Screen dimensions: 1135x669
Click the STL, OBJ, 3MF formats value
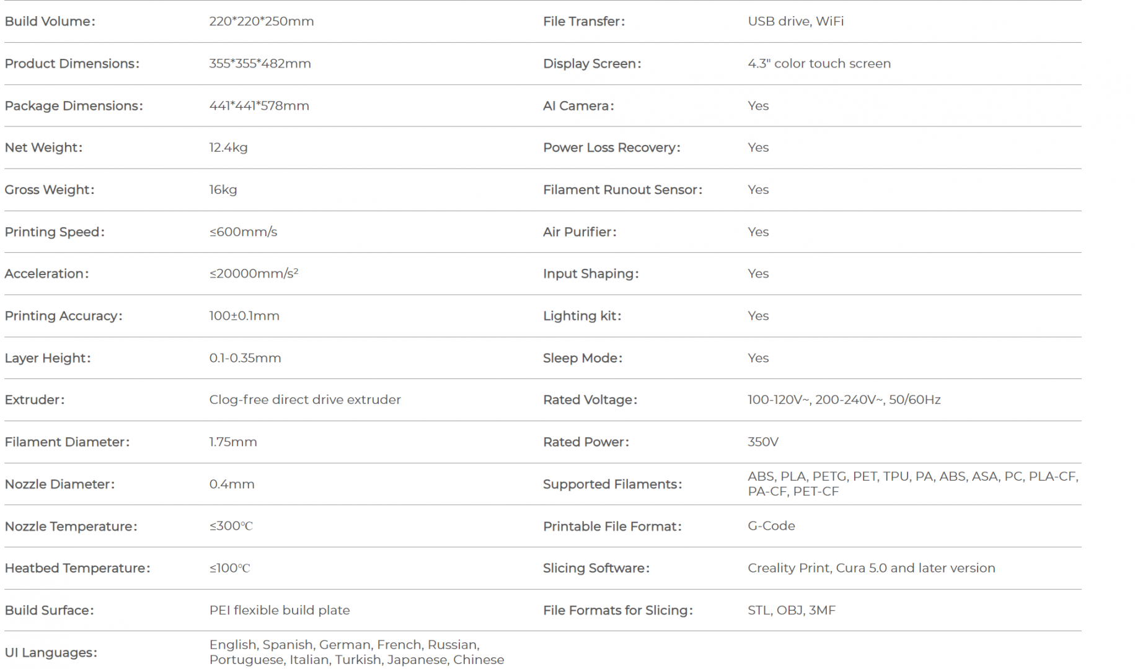[x=791, y=610]
